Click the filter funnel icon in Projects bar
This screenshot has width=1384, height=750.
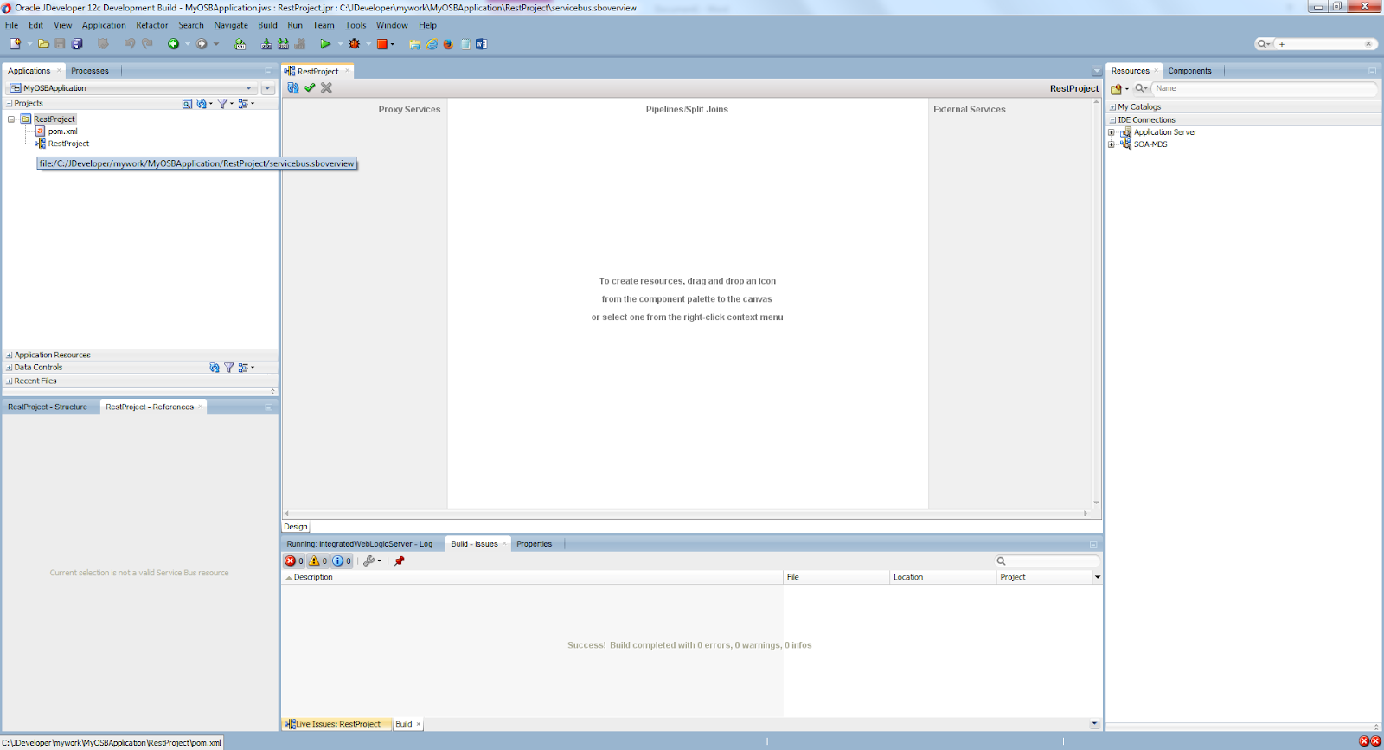click(x=222, y=103)
